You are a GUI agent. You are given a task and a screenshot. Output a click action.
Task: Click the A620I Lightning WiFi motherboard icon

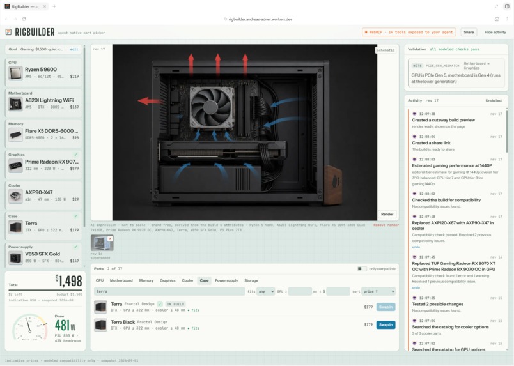15,104
